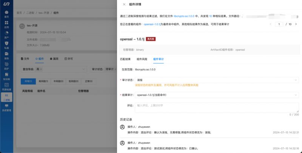302x153 pixels.
Task: Open 知识库 in the left sidebar
Action: pos(6,77)
